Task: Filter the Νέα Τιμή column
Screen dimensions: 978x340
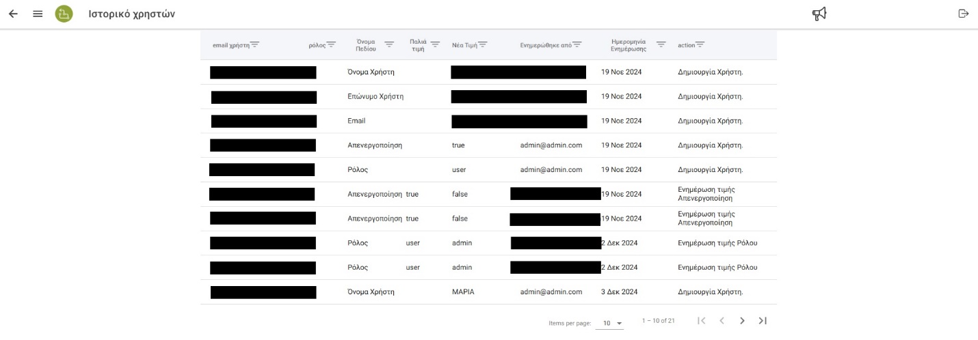Action: 482,45
